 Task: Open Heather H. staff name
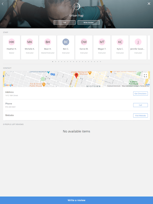pyautogui.click(x=11, y=49)
